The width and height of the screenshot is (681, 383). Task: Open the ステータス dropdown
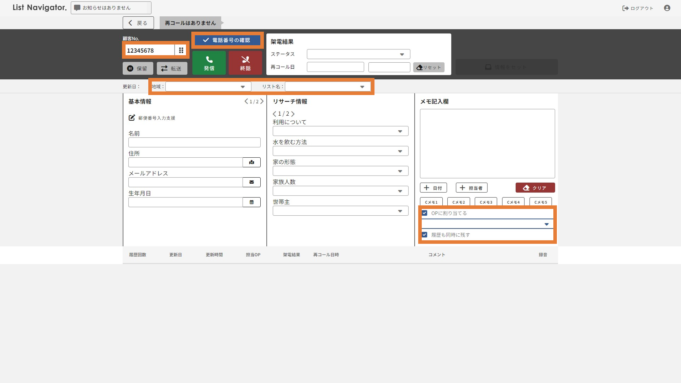point(358,54)
